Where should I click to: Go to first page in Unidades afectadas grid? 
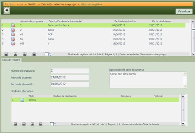(15, 124)
